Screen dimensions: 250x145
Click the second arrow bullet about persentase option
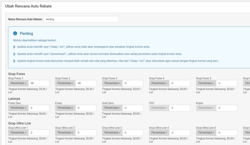(x=14, y=54)
